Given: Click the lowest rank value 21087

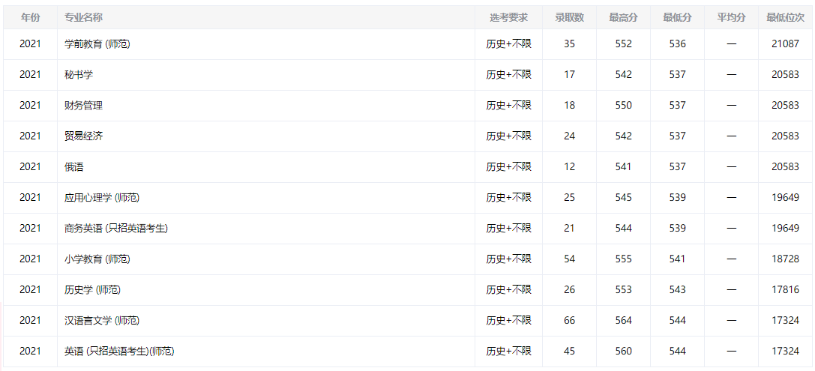Looking at the screenshot, I should (785, 44).
